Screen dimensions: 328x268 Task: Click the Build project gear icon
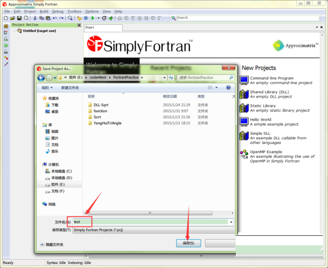86,18
